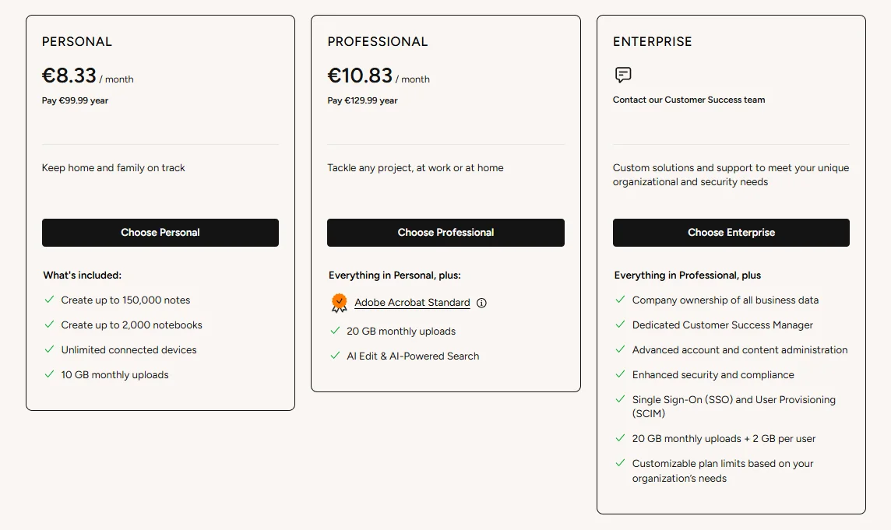Choose the Enterprise plan
The image size is (891, 530).
731,233
